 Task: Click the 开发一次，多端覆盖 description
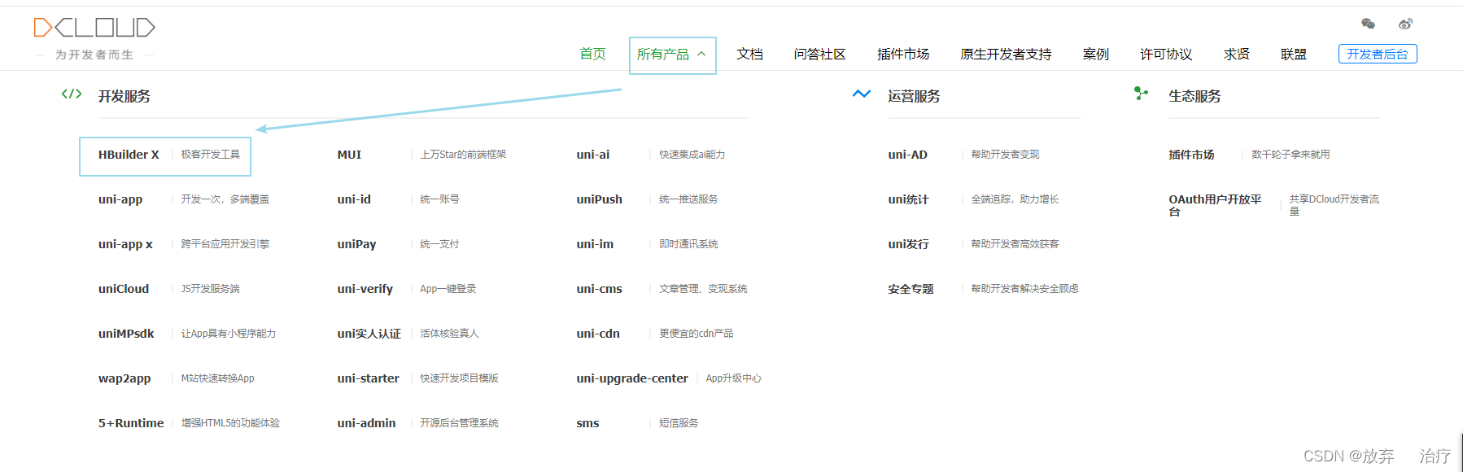click(225, 199)
